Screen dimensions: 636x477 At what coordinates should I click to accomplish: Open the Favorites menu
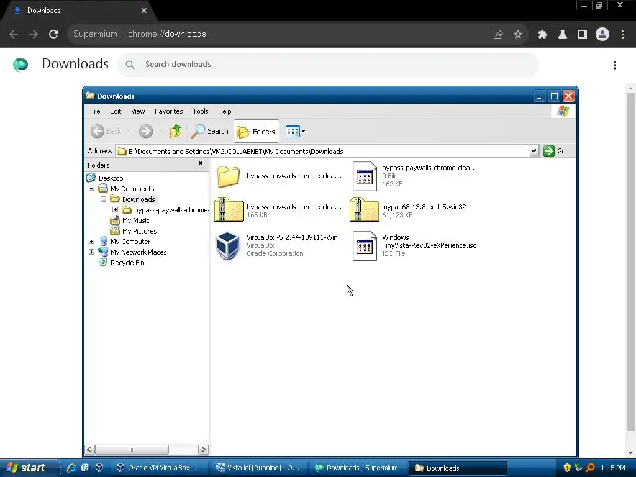click(x=169, y=111)
